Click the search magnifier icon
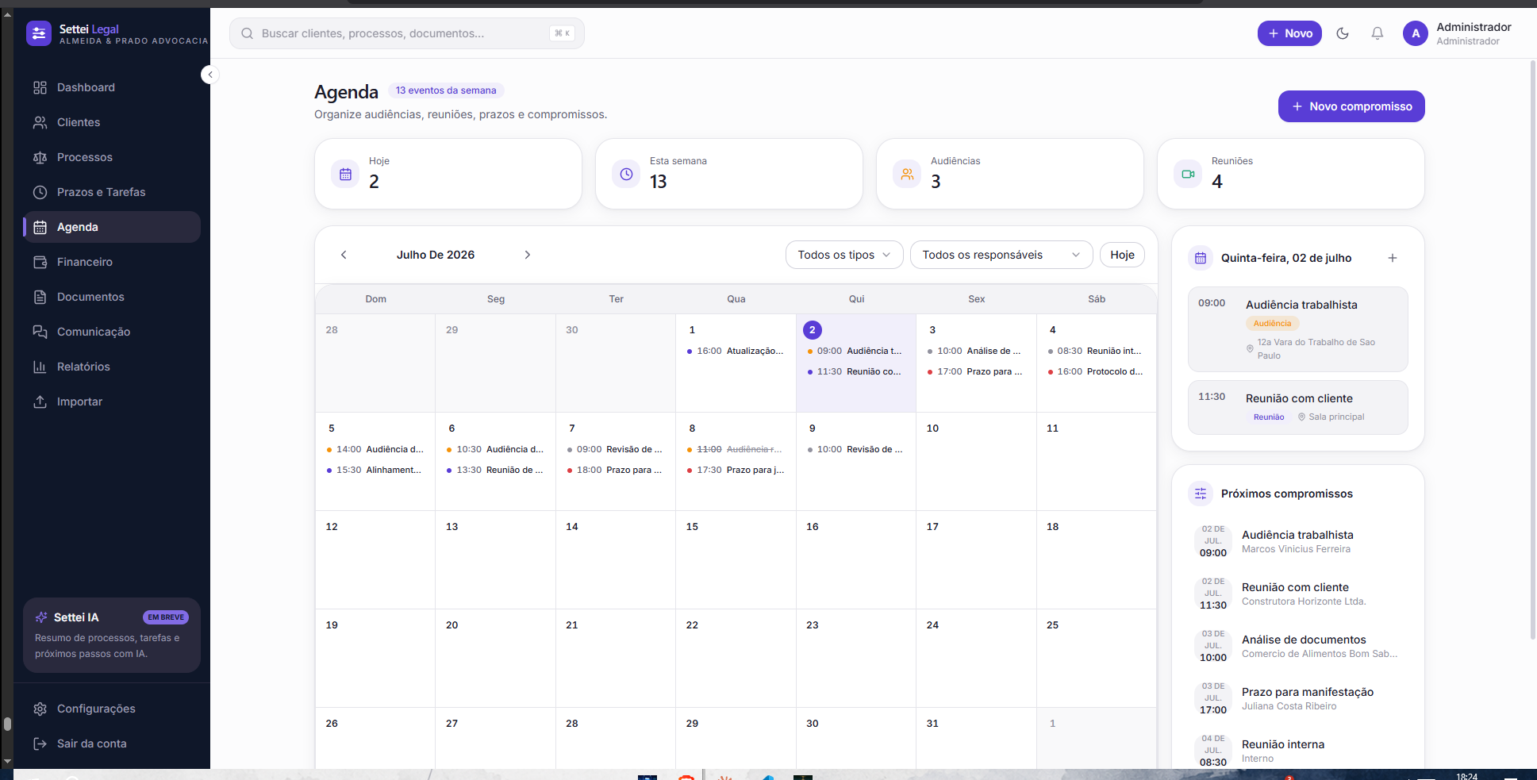This screenshot has width=1537, height=780. (248, 33)
